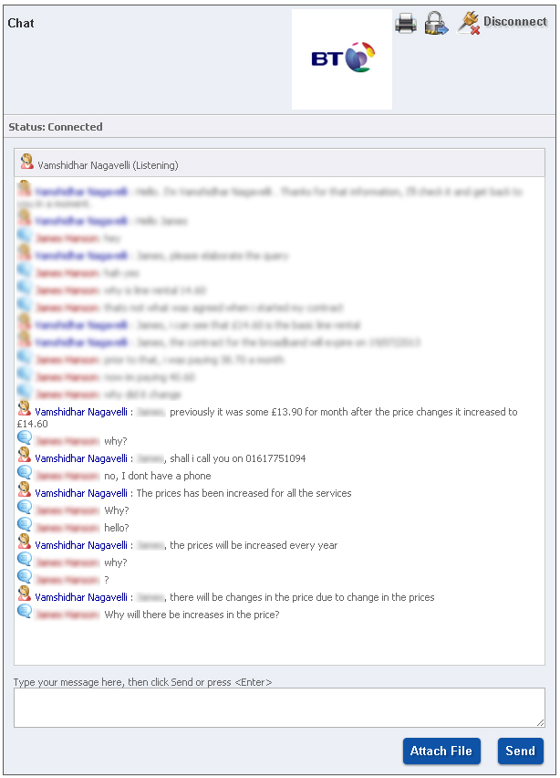
Task: Click the Status: Connected label
Action: [56, 127]
